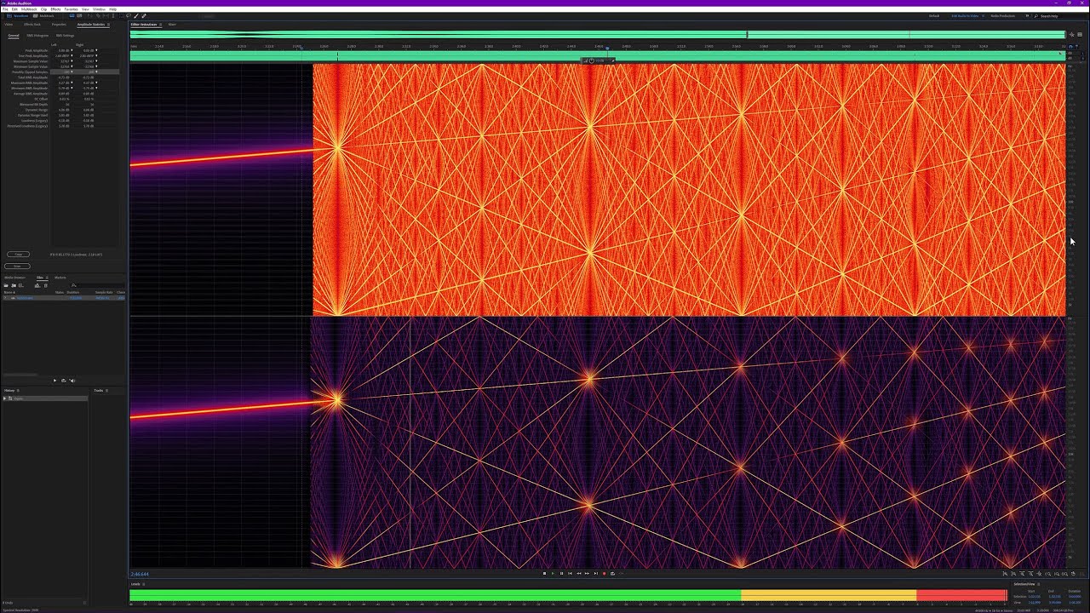This screenshot has height=613, width=1090.
Task: Open the RMS Settings tab
Action: [x=65, y=36]
